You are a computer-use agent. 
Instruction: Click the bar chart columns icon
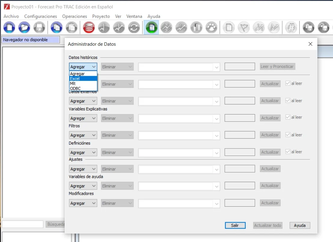pyautogui.click(x=197, y=27)
